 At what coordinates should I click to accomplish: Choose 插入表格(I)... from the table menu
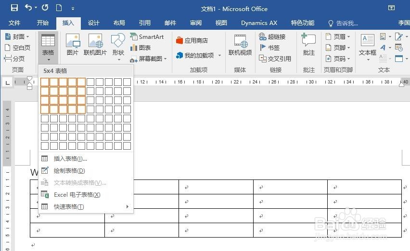(86, 159)
